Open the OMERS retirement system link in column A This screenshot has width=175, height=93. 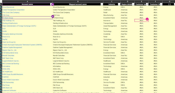22,45
